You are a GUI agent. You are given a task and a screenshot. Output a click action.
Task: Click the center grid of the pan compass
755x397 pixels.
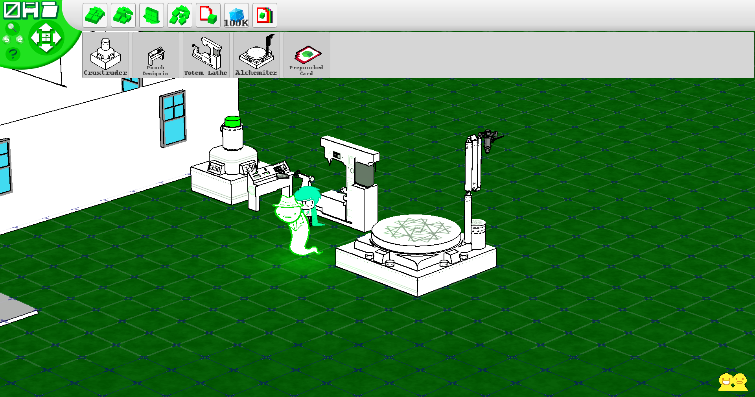pyautogui.click(x=46, y=38)
